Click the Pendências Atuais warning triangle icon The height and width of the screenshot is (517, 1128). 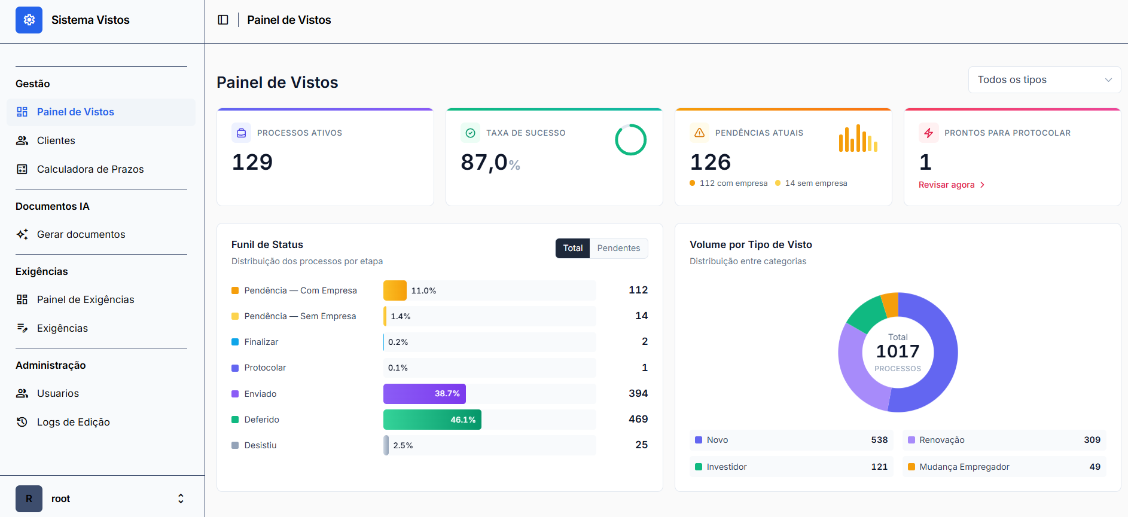[699, 133]
